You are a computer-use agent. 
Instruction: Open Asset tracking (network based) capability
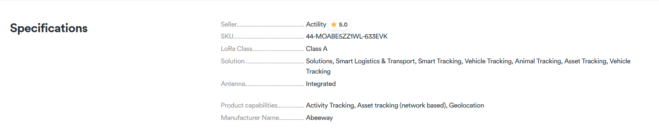[x=402, y=105]
